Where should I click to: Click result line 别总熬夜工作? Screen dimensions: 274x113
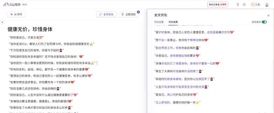pos(177,48)
